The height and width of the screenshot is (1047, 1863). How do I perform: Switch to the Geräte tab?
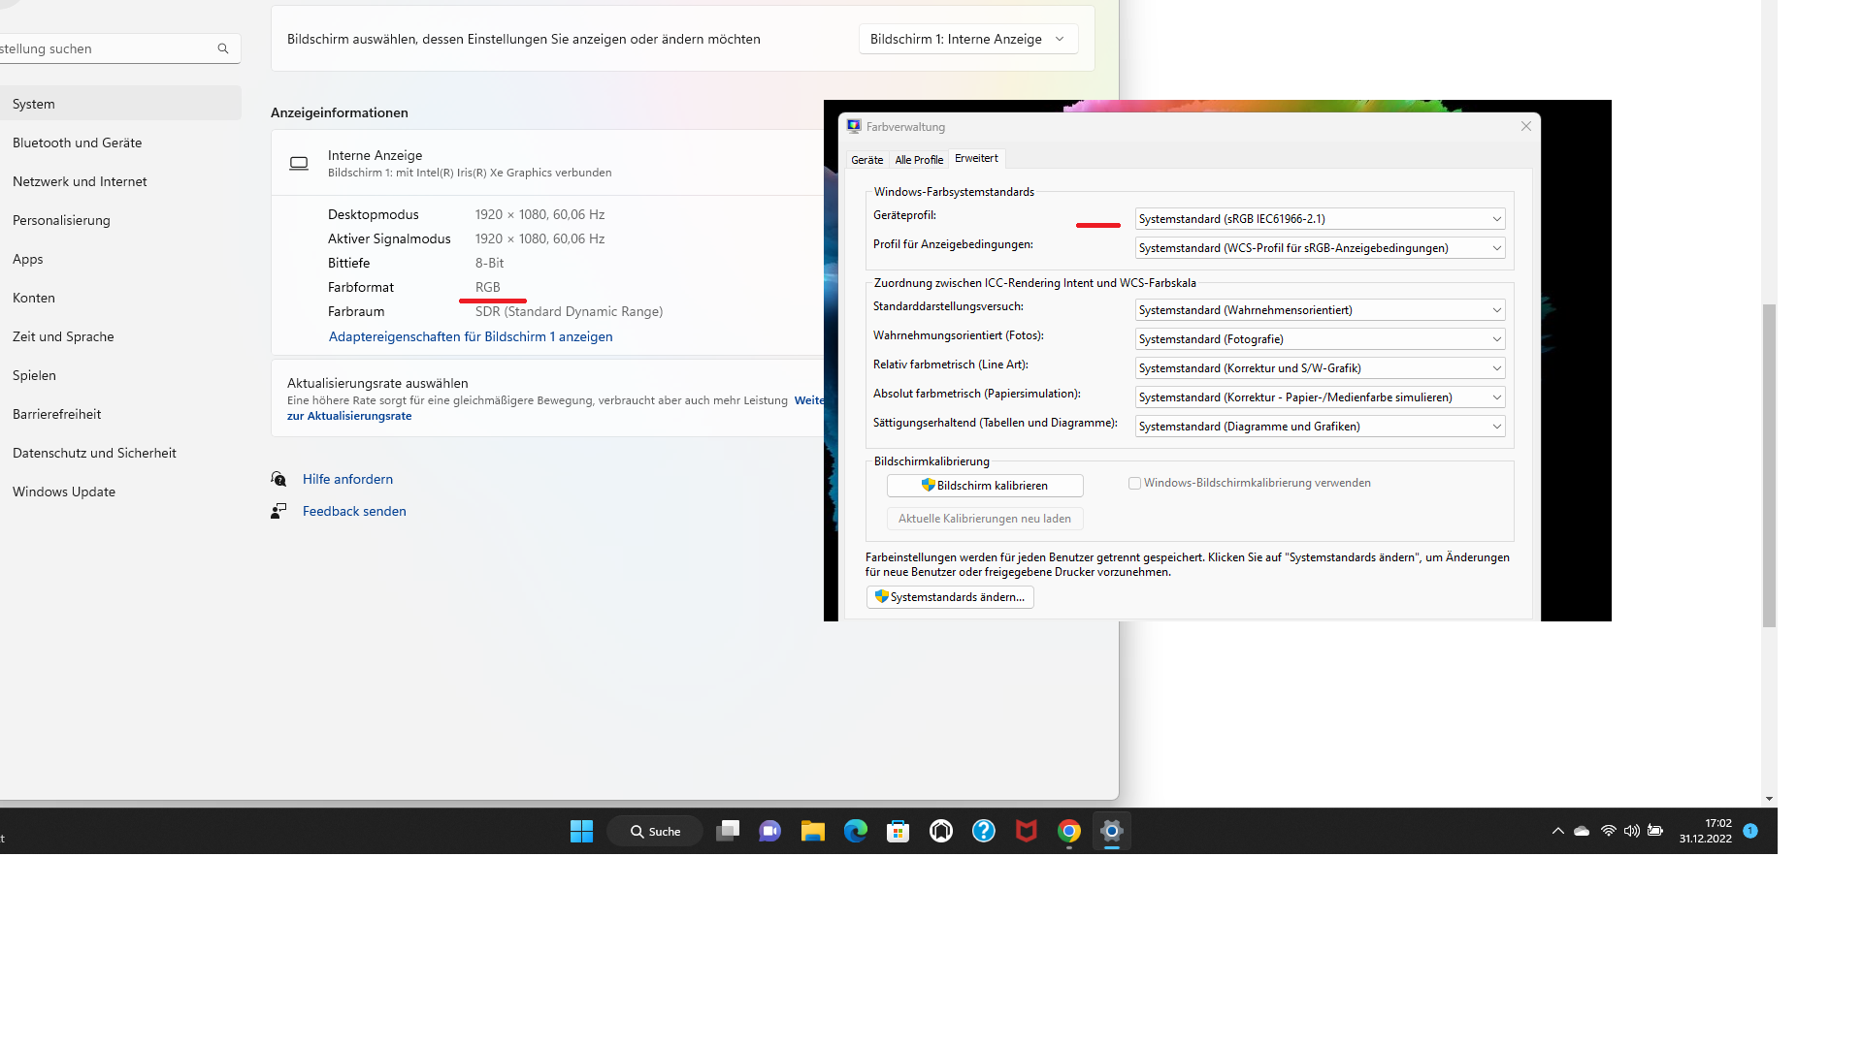(x=866, y=160)
